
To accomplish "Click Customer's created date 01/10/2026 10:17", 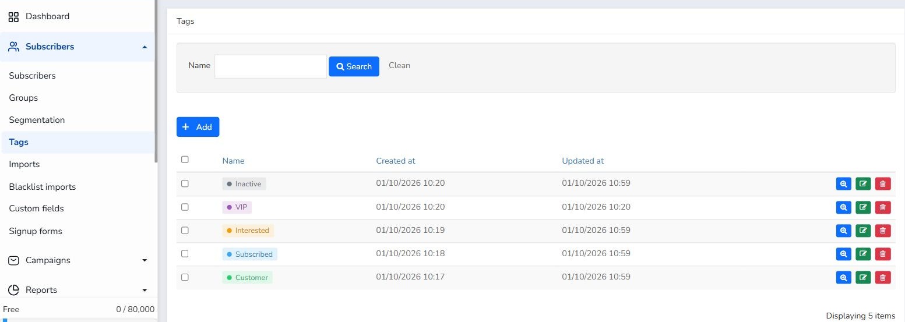I will (410, 277).
